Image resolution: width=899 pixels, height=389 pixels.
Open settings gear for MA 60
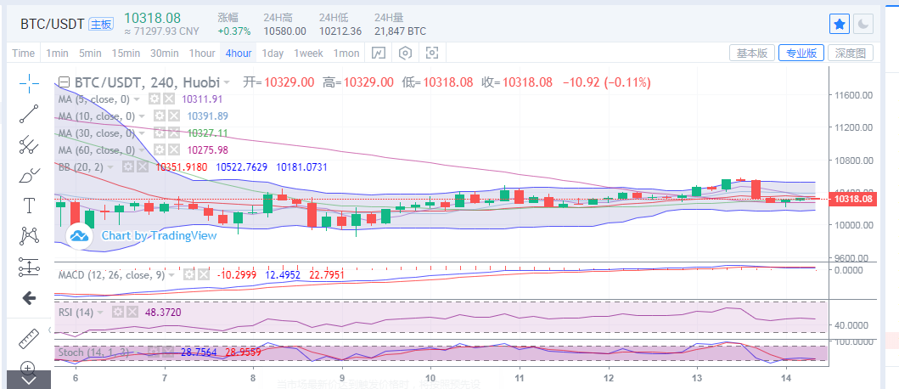[x=160, y=149]
